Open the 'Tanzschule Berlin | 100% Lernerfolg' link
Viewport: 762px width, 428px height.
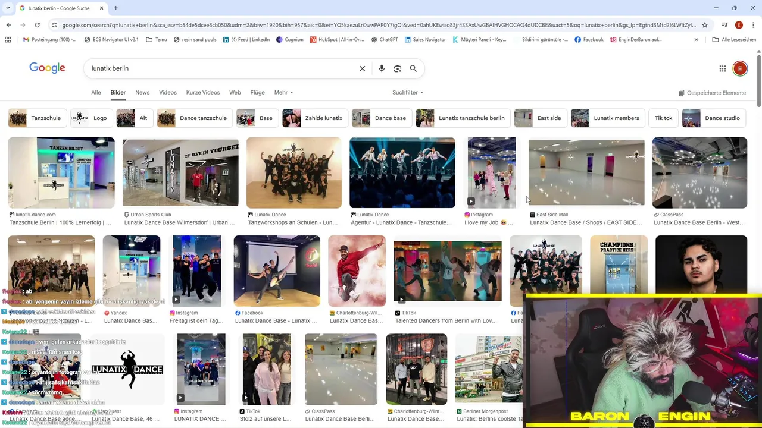click(x=60, y=223)
